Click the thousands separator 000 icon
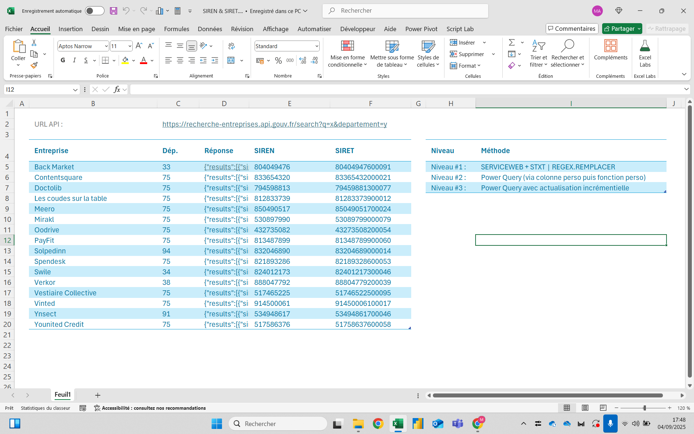Viewport: 694px width, 434px height. [x=290, y=60]
